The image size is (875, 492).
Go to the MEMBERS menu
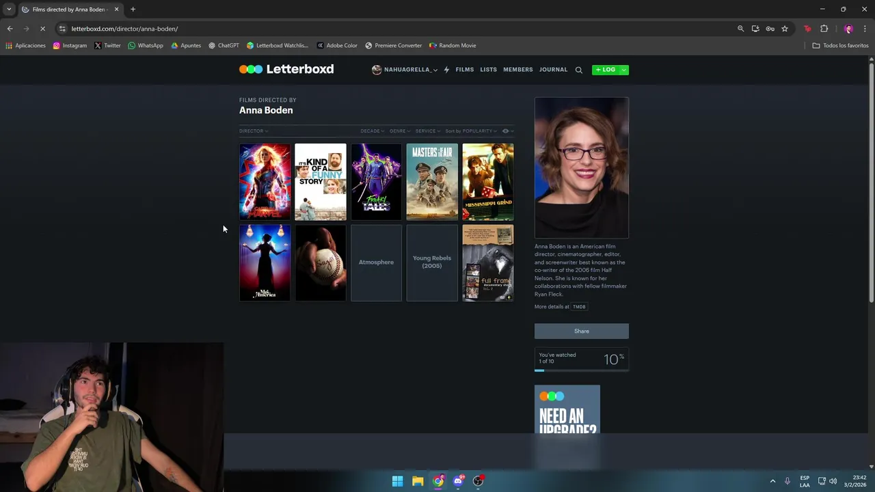pos(518,70)
